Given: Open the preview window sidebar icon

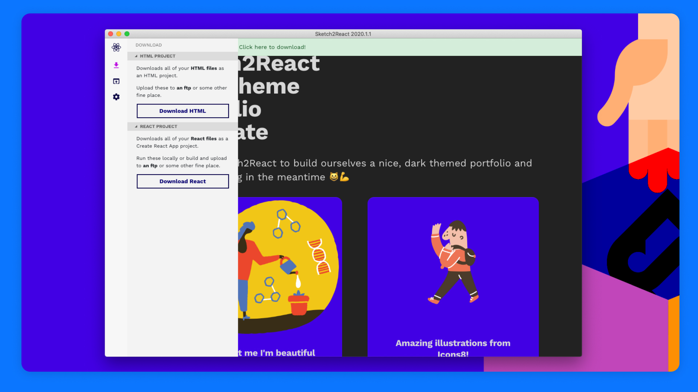Looking at the screenshot, I should click(116, 81).
